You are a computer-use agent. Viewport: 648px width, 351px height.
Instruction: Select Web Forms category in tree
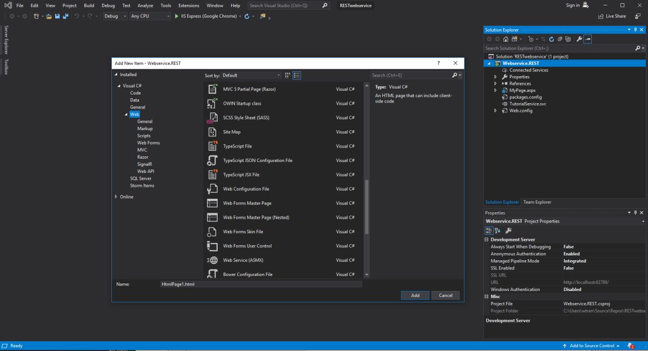point(148,143)
